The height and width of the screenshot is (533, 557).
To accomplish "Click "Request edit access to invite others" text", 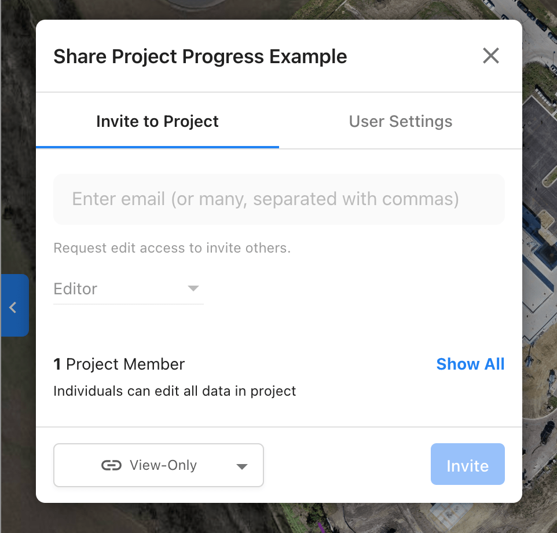I will point(172,249).
